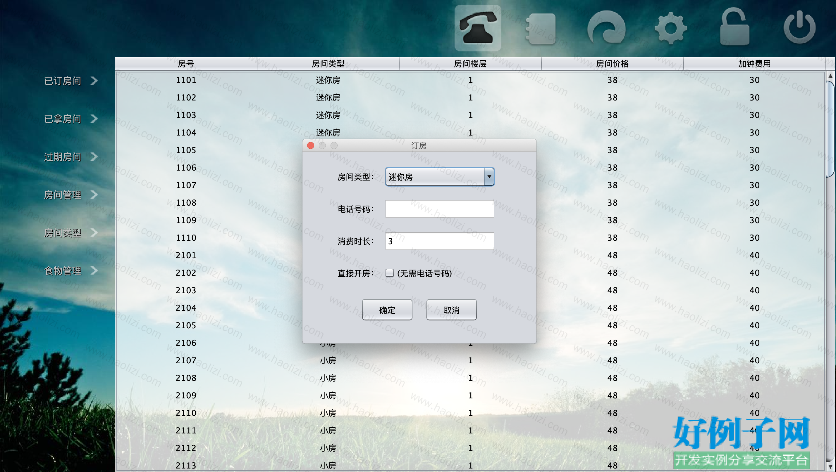
Task: Select room 2109 cell
Action: click(186, 395)
